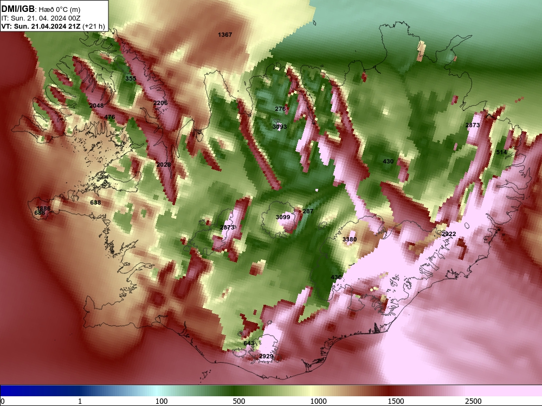The width and height of the screenshot is (542, 406).
Task: Click the 476 height value on map
Action: [x=109, y=117]
